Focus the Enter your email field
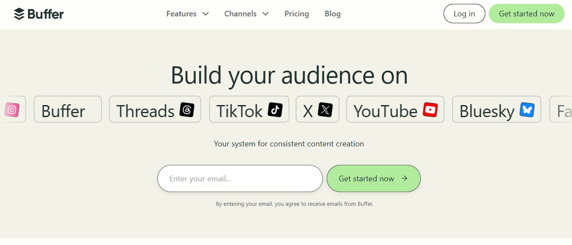Image resolution: width=572 pixels, height=245 pixels. click(240, 178)
